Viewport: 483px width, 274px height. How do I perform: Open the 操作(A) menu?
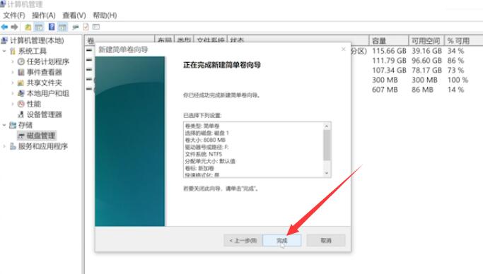click(x=44, y=16)
